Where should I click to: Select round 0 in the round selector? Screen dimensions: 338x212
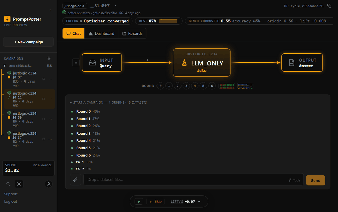[x=160, y=86]
